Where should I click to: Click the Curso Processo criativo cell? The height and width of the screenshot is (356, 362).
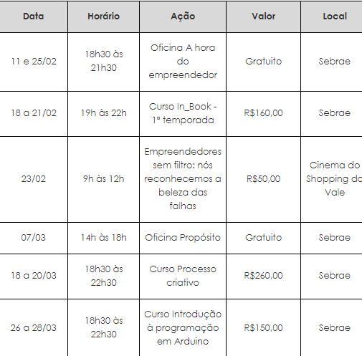pos(183,276)
